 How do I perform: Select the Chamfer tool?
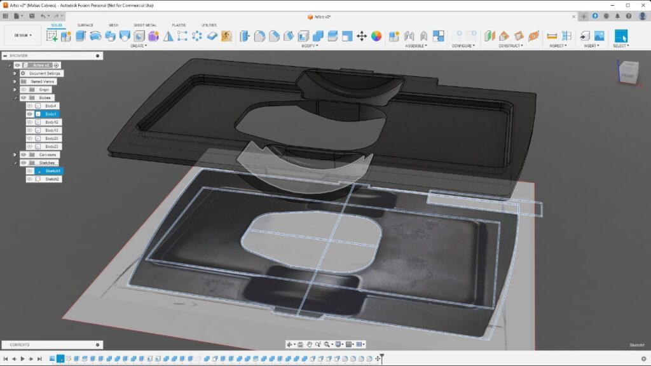[x=274, y=36]
